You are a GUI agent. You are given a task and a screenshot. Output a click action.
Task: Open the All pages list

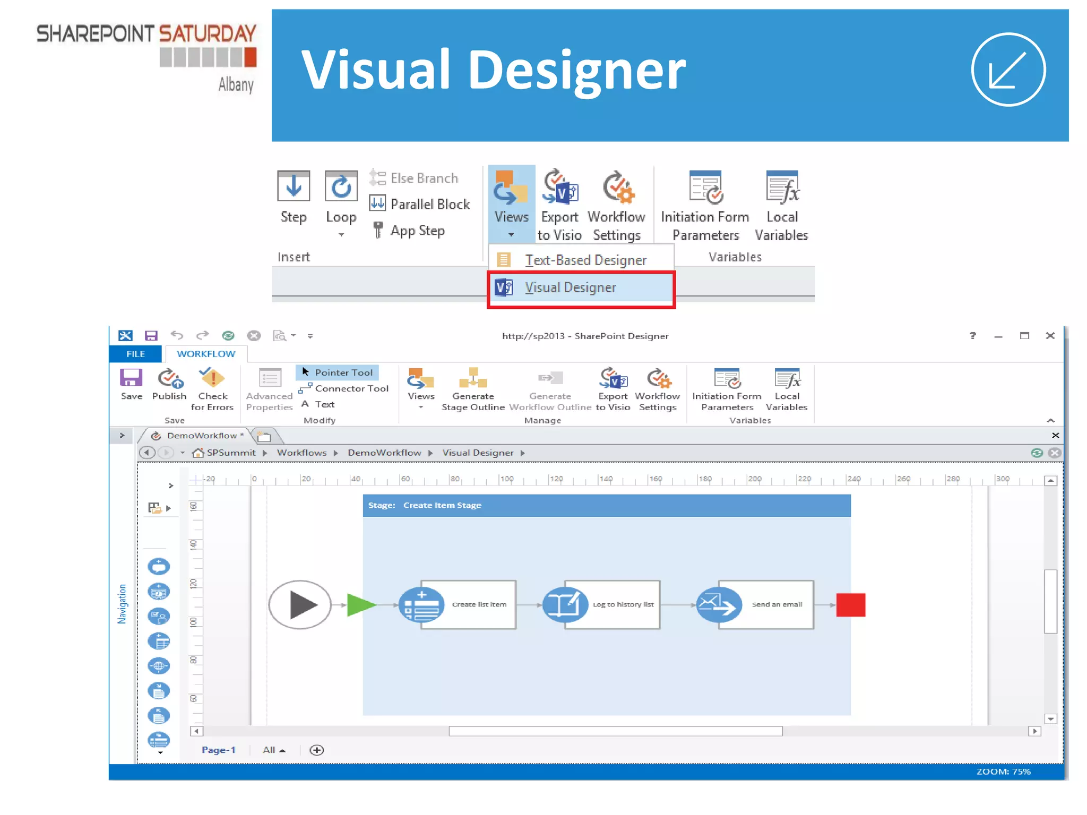[x=274, y=750]
